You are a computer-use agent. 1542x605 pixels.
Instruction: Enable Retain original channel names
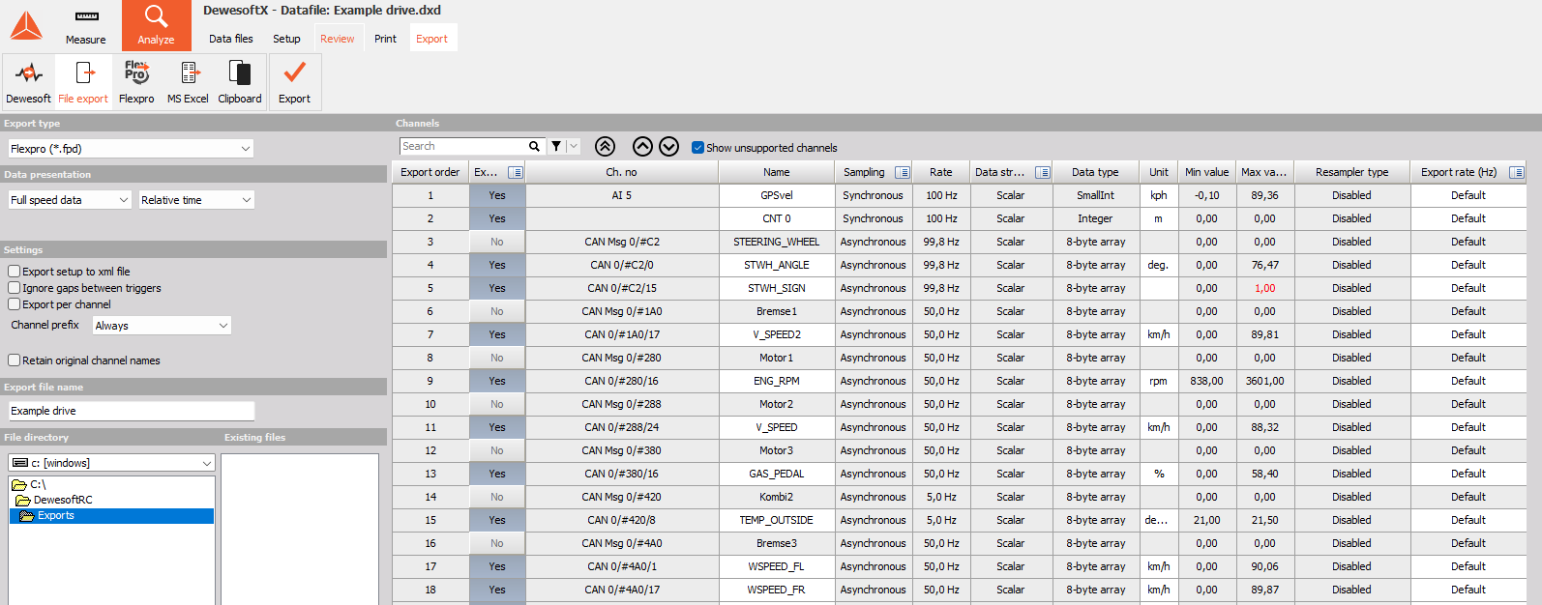(15, 360)
